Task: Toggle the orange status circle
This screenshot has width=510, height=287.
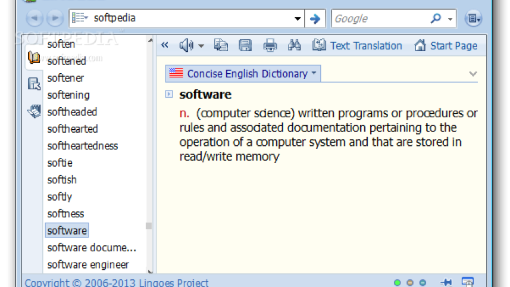Action: [x=410, y=283]
